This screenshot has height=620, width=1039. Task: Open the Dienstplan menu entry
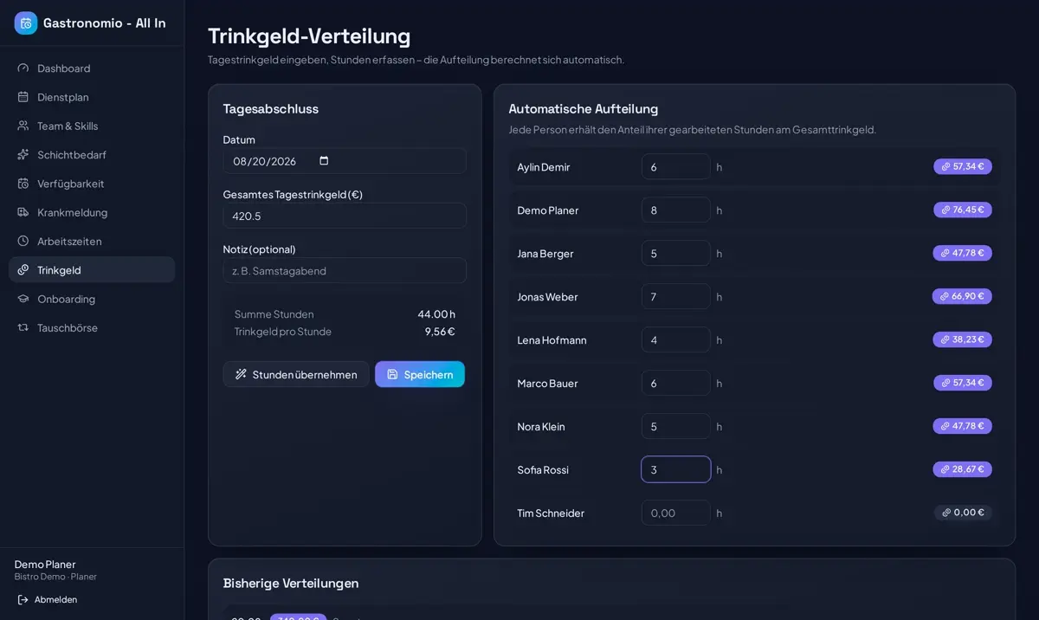click(x=92, y=97)
